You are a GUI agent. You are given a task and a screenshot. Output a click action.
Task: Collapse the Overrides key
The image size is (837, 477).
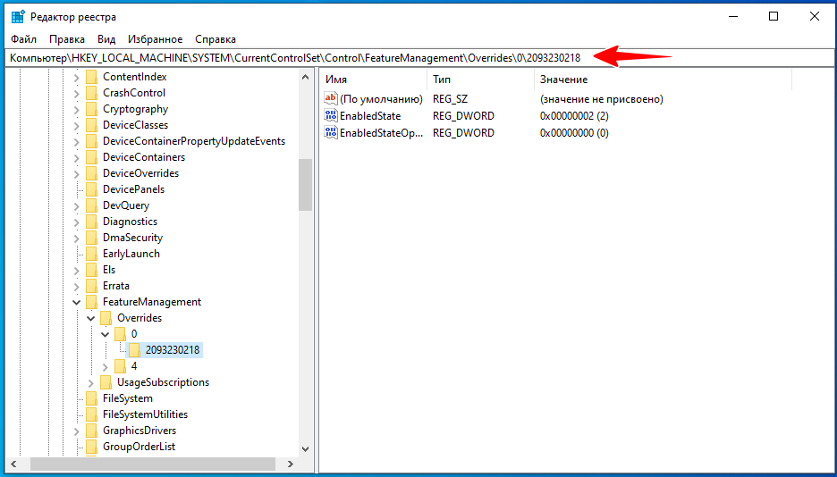(90, 318)
